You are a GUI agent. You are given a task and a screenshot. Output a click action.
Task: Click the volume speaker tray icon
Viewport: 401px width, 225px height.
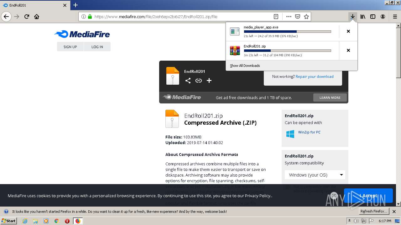click(x=356, y=221)
